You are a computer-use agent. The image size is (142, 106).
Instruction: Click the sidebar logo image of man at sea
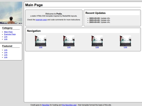[x=11, y=13]
